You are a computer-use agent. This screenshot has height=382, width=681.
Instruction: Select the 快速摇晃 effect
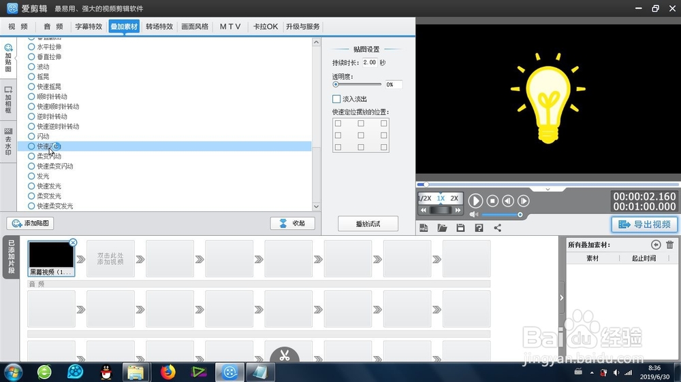pyautogui.click(x=44, y=87)
